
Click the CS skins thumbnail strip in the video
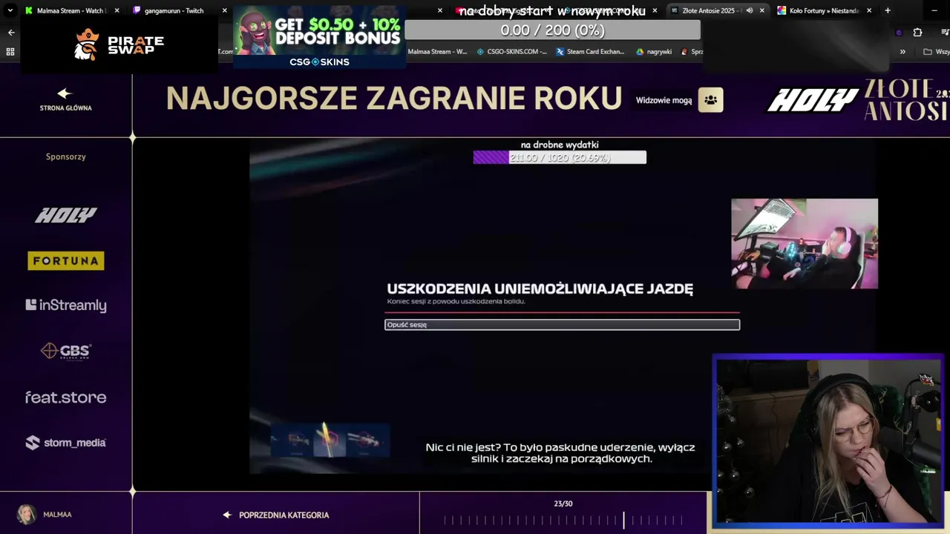[329, 440]
